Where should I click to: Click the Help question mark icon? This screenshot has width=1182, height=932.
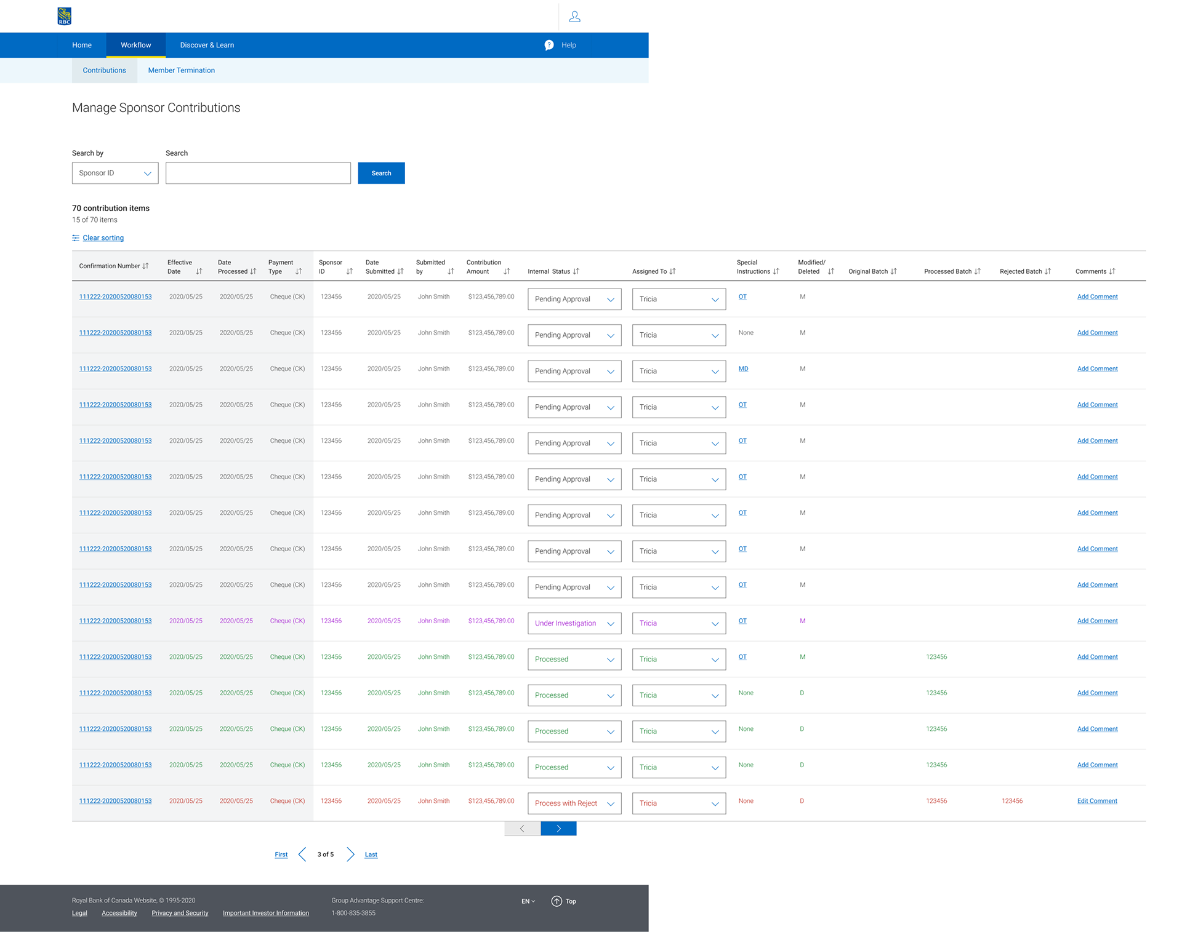pyautogui.click(x=549, y=45)
